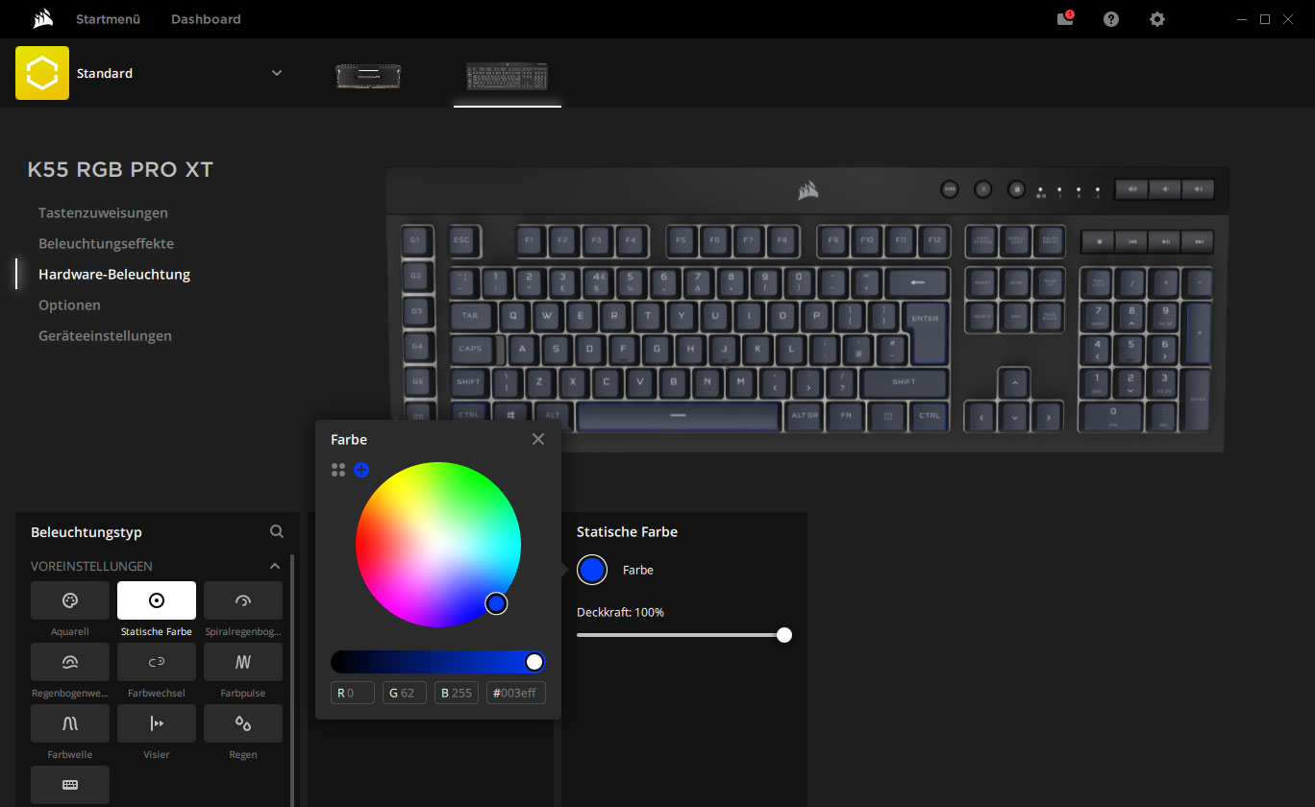Click the F5 key on keyboard image
The width and height of the screenshot is (1315, 807).
click(682, 240)
